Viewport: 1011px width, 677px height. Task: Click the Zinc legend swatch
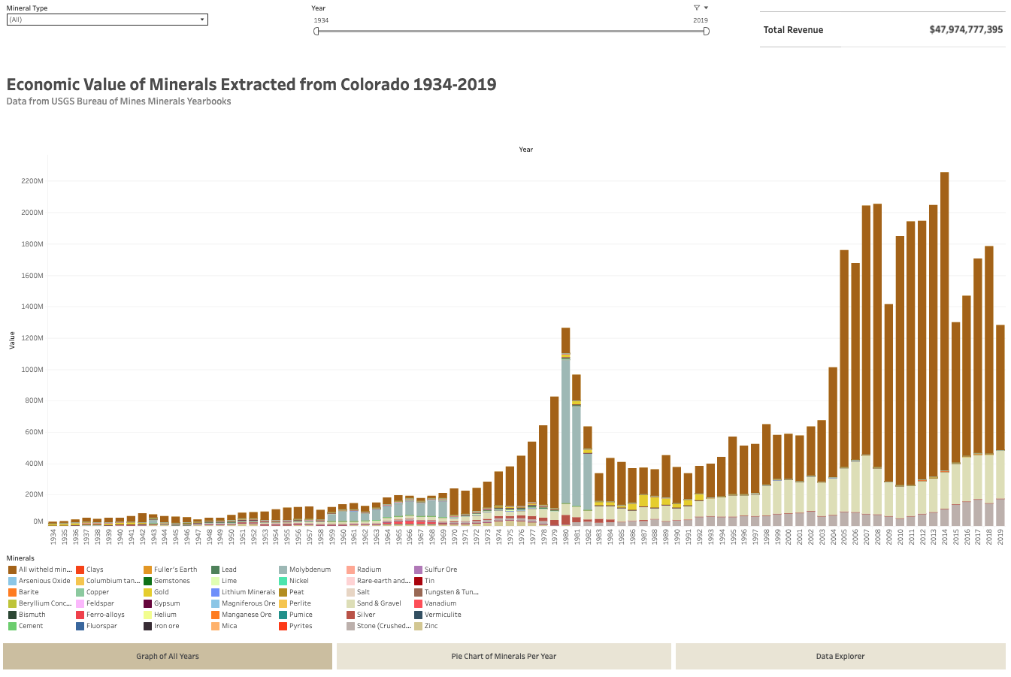tap(418, 626)
